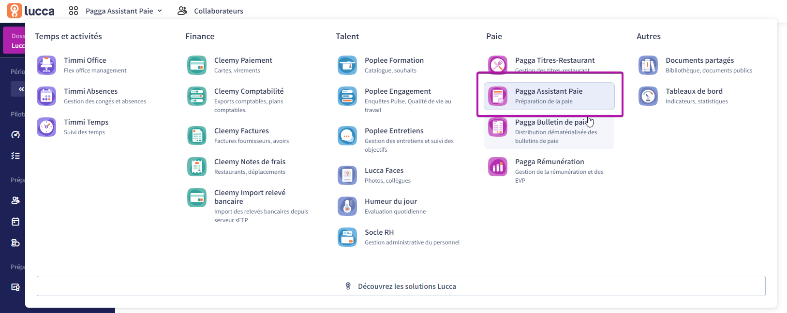This screenshot has height=313, width=787.
Task: Click 'Gestion des congés et absences' description
Action: [105, 101]
